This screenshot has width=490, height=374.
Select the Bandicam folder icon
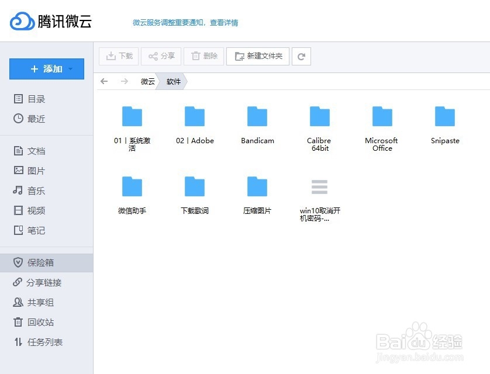pos(257,116)
